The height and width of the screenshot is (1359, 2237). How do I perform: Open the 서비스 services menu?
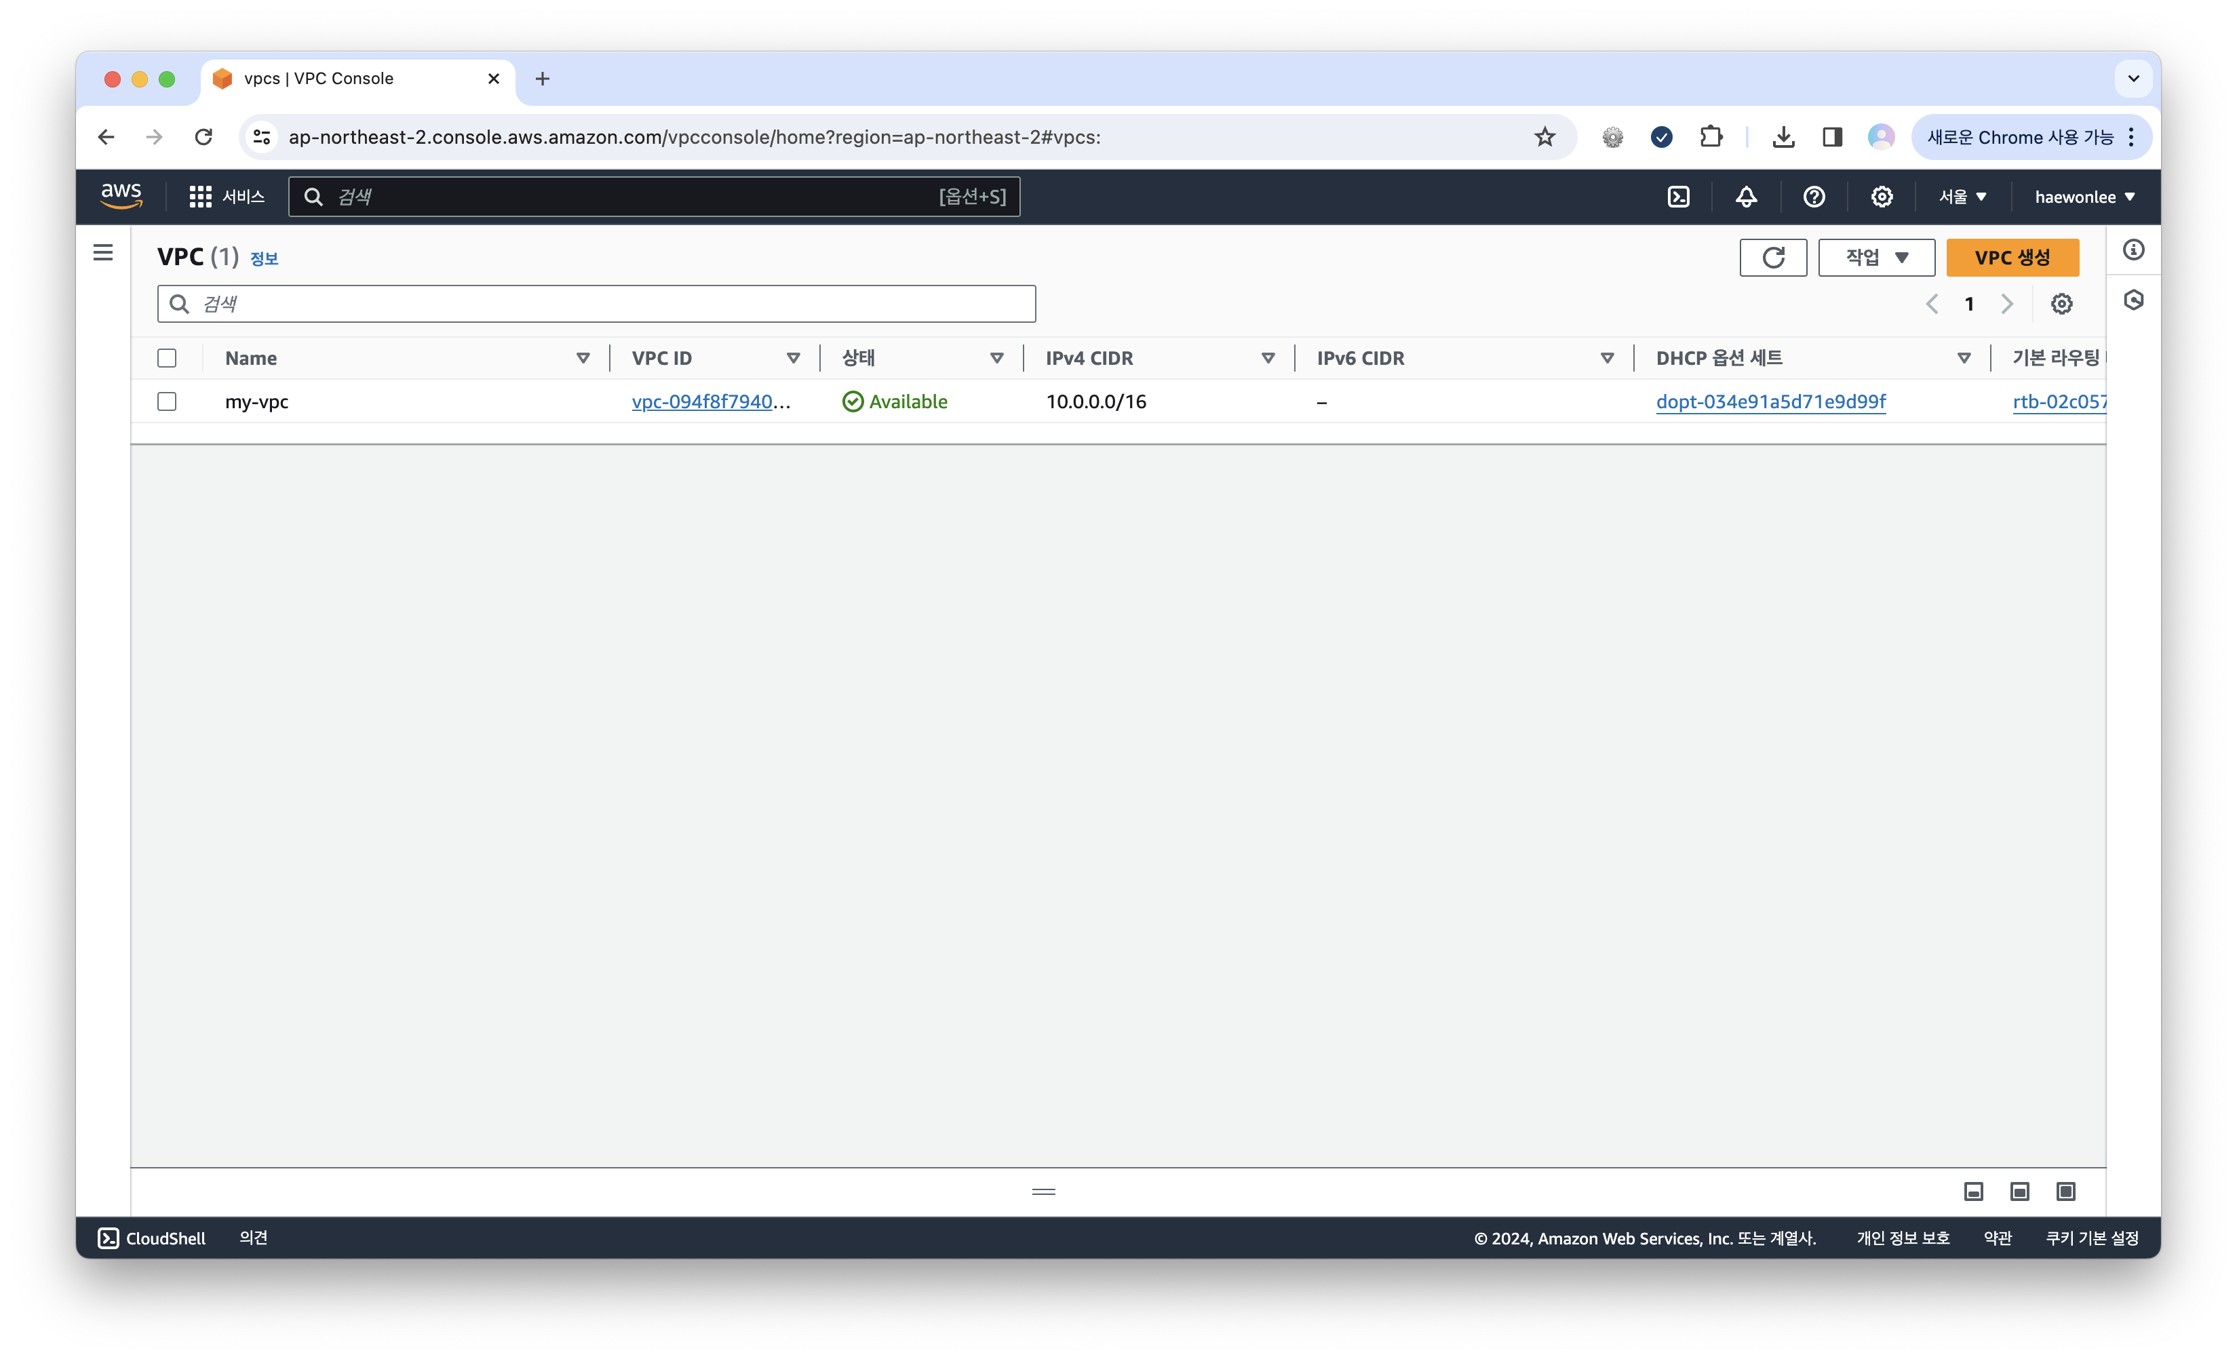point(227,196)
